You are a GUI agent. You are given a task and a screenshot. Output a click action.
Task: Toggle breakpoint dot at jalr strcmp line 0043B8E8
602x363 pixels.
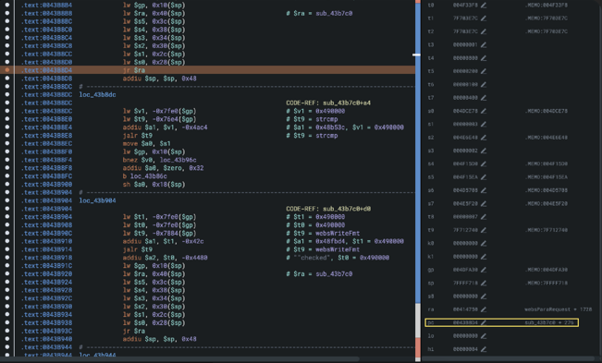[6, 135]
